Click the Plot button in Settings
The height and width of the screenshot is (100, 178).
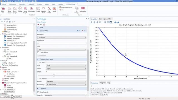tap(40, 25)
